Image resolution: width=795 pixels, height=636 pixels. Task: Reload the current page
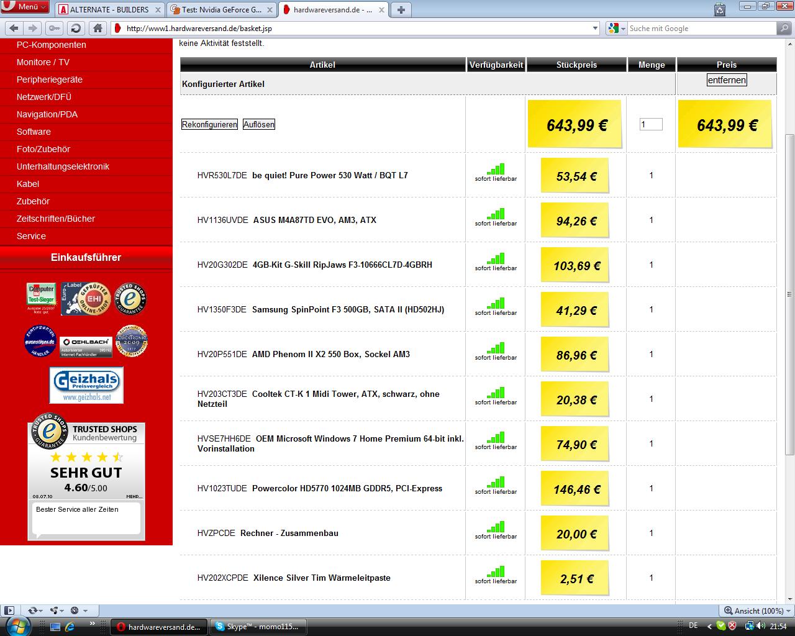tap(76, 28)
